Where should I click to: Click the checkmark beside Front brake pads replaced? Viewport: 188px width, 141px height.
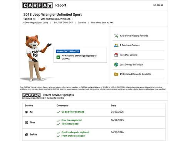click(59, 133)
